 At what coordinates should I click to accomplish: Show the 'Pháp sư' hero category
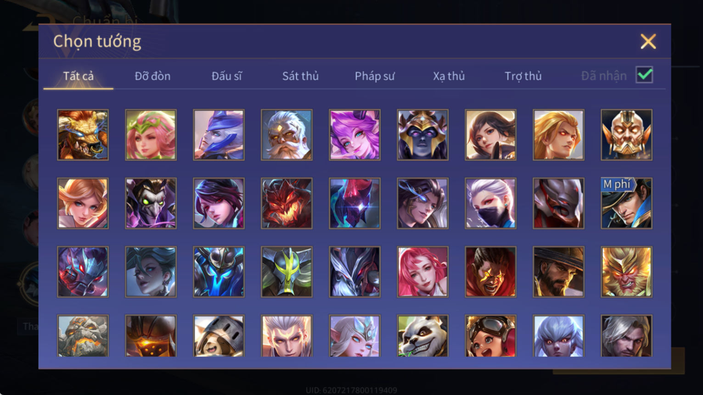point(375,76)
